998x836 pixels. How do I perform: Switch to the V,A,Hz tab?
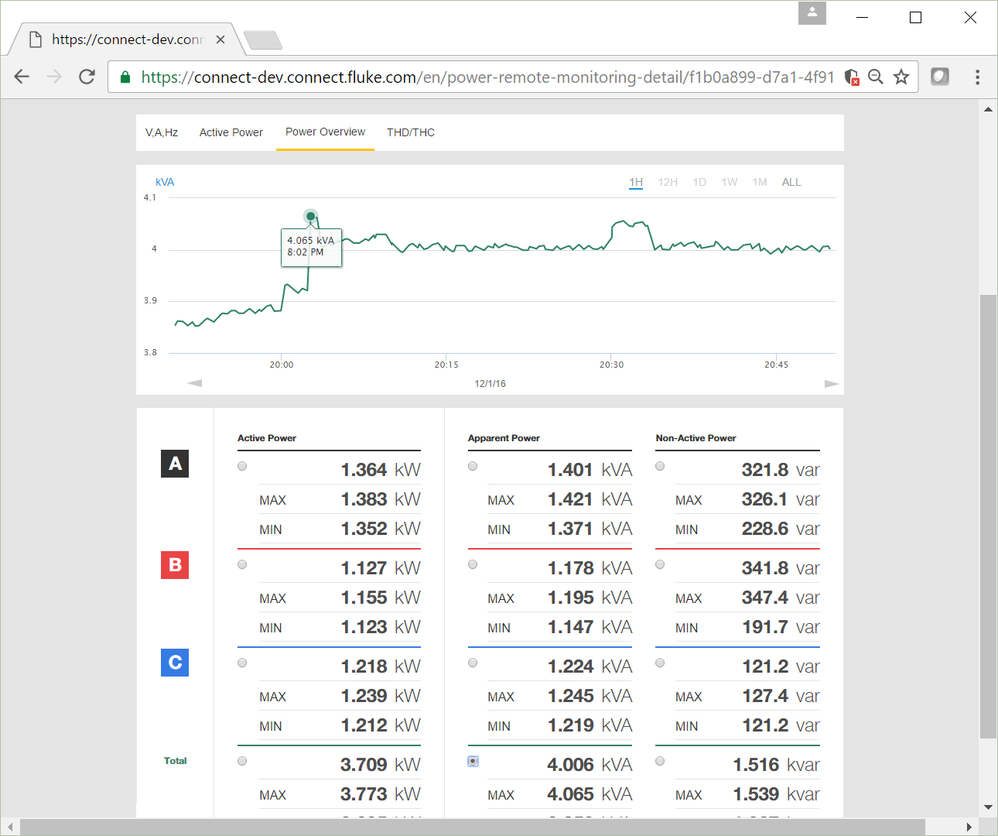coord(162,132)
